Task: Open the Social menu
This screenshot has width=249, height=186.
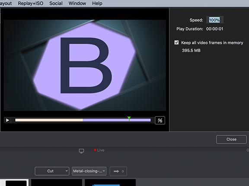Action: [x=56, y=3]
